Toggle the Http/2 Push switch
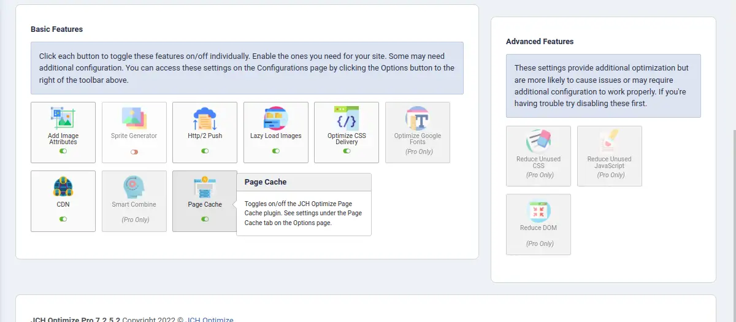Image resolution: width=736 pixels, height=322 pixels. pos(205,151)
